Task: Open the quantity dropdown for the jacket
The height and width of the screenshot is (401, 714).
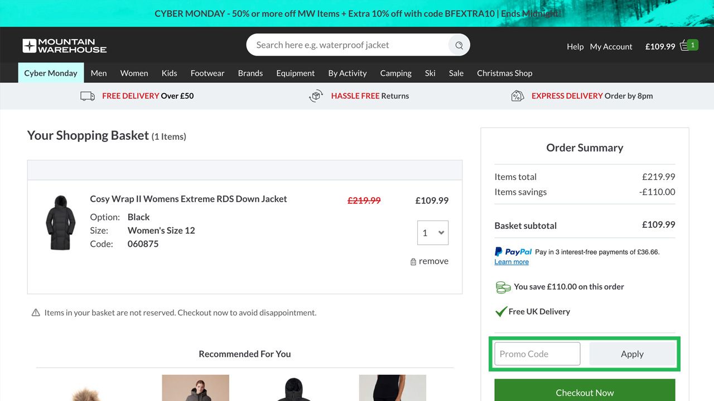Action: pos(432,233)
